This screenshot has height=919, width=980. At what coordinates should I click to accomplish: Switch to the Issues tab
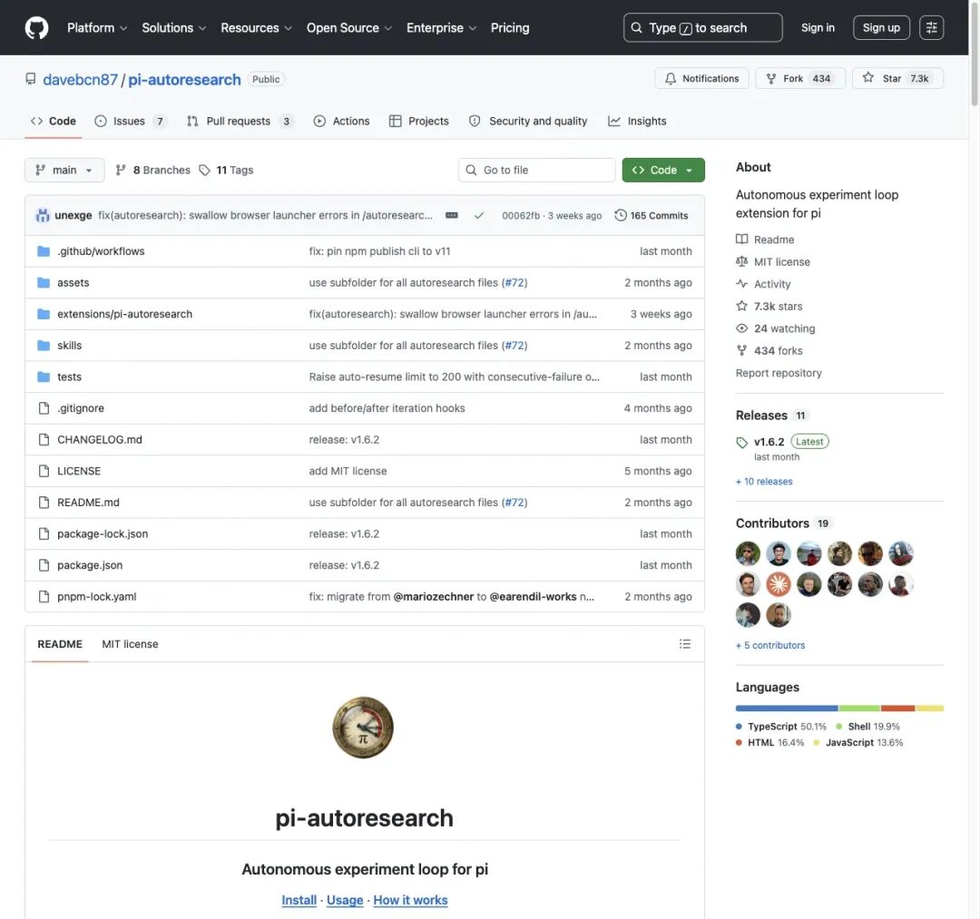click(131, 122)
